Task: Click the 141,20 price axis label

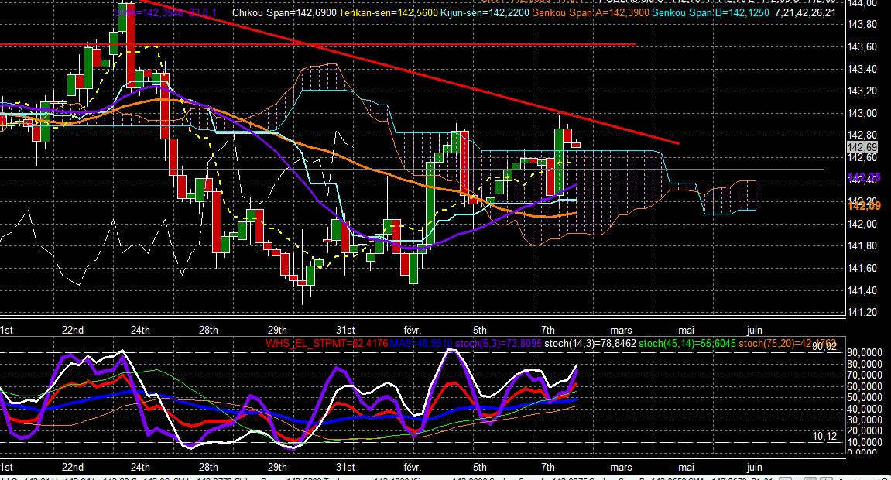Action: pos(862,313)
